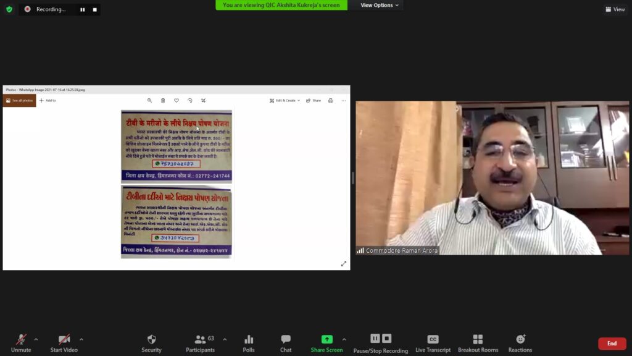The width and height of the screenshot is (632, 356).
Task: Open the Participants list
Action: coord(200,343)
